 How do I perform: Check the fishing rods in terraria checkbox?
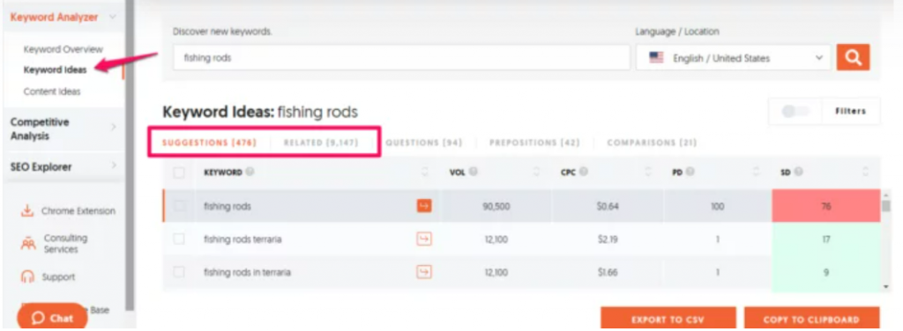click(x=179, y=272)
